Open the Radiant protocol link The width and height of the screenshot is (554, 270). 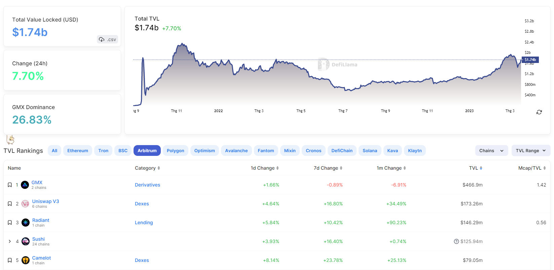pos(41,220)
